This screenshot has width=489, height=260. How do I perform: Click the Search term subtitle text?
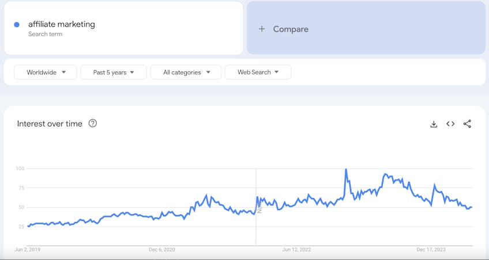coord(45,34)
